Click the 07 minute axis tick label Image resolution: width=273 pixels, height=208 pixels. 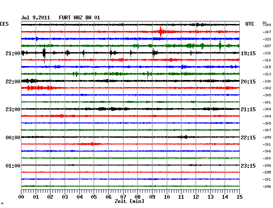[123, 197]
